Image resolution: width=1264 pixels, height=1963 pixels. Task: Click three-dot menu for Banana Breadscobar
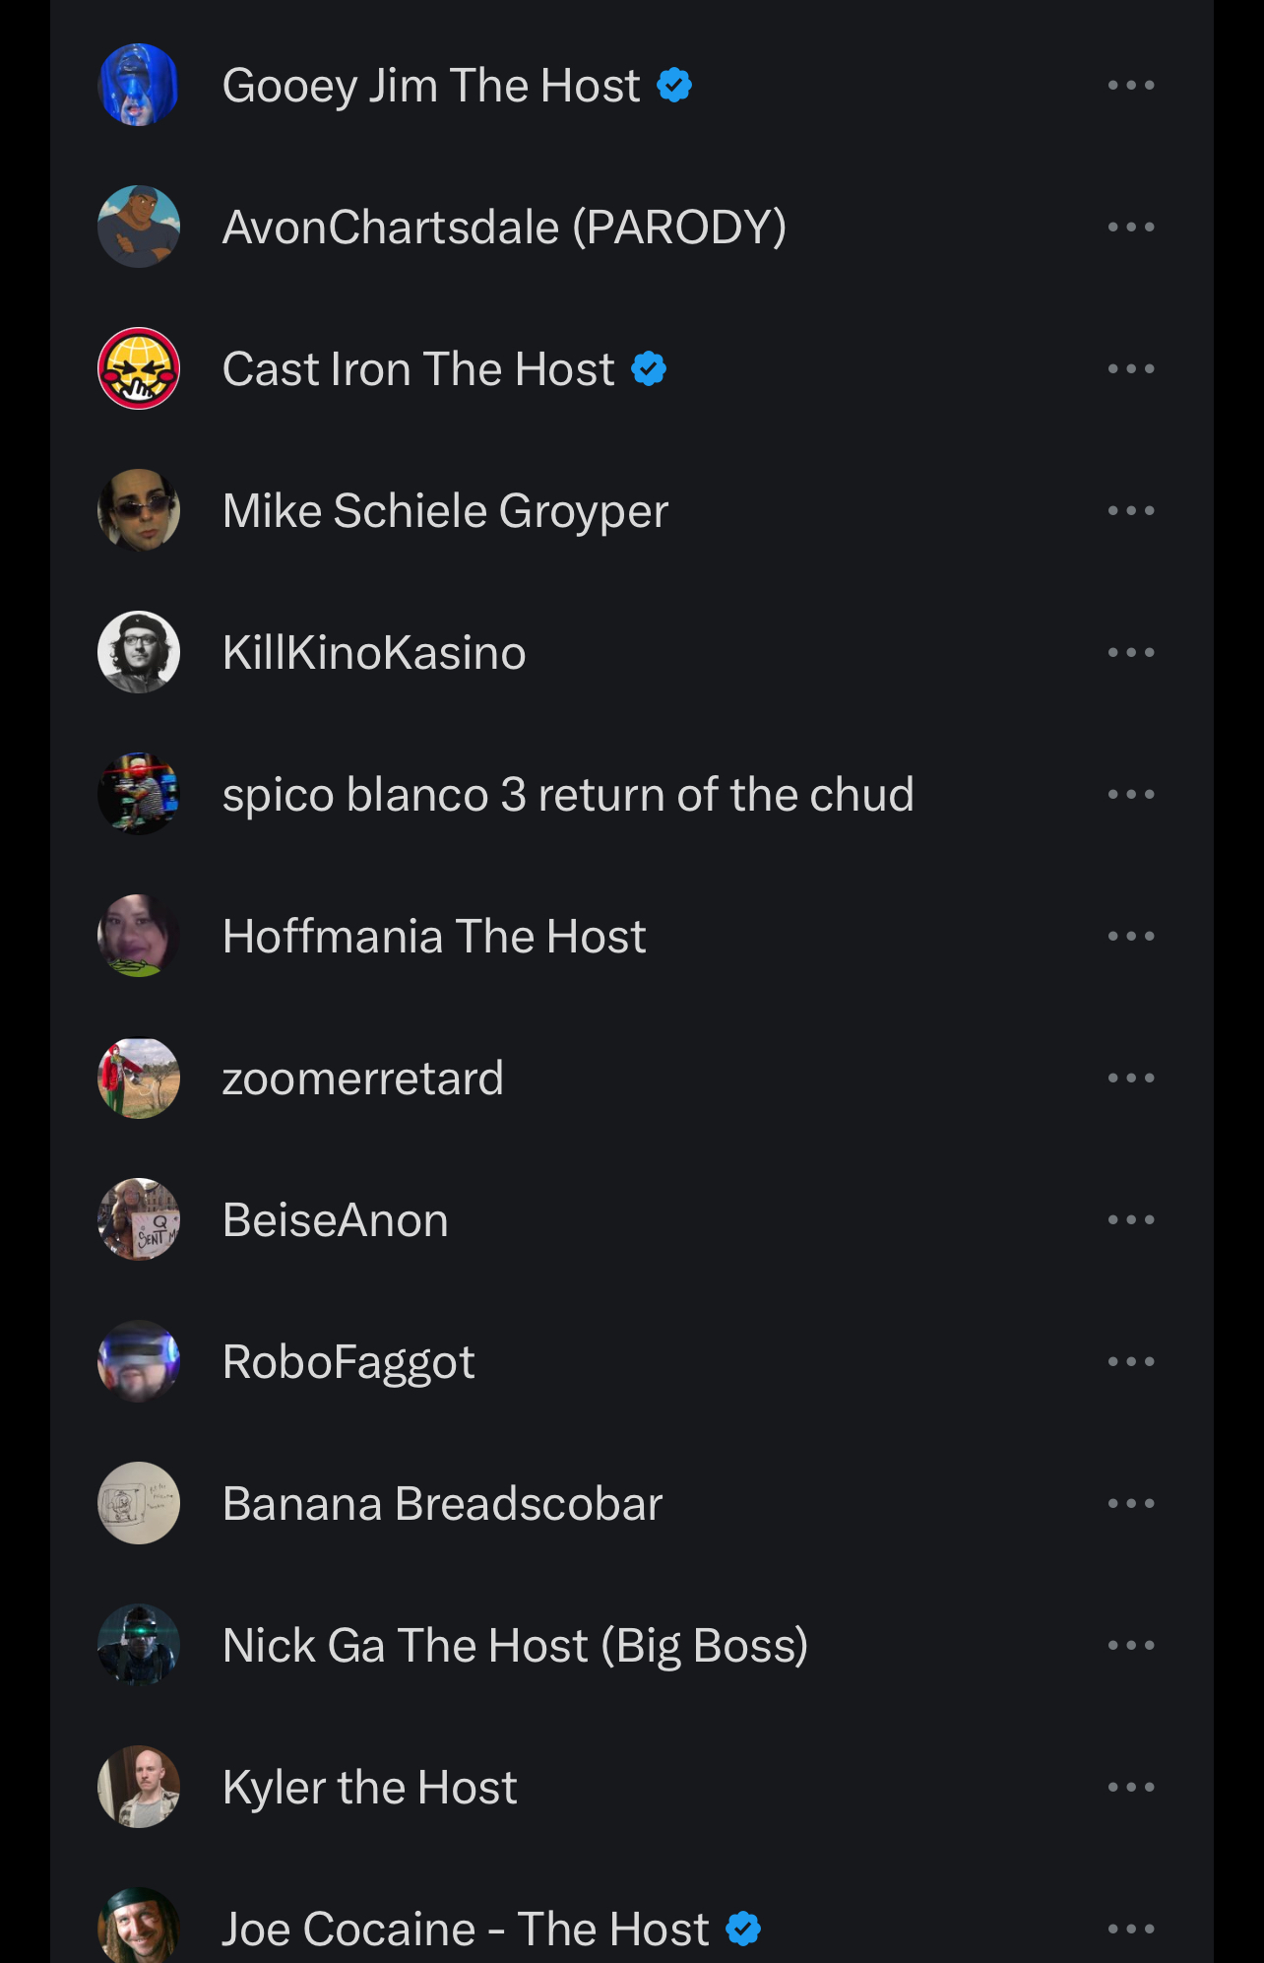pos(1130,1504)
